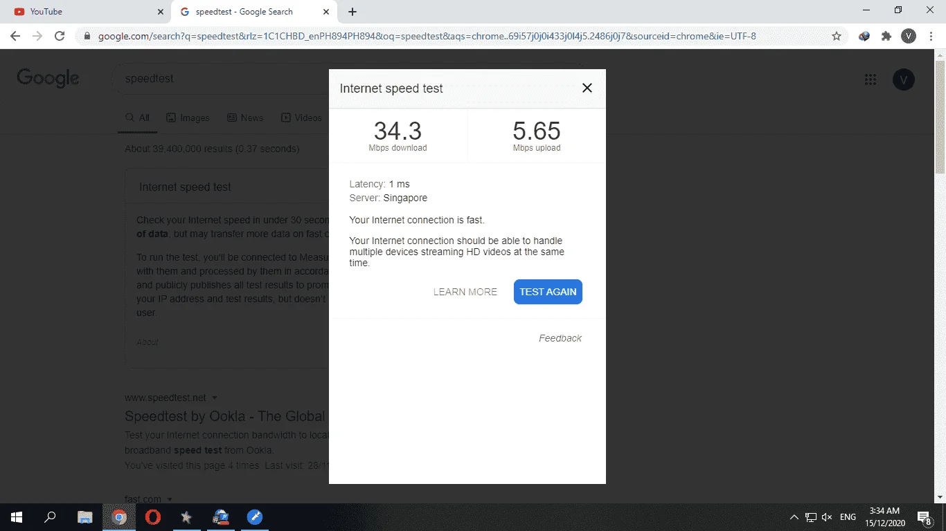Open the blue round app in taskbar
This screenshot has width=946, height=531.
[x=255, y=516]
